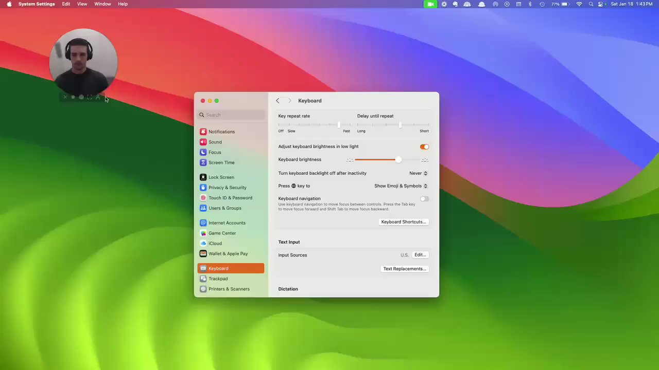This screenshot has height=370, width=659.
Task: Click the person icon under webcam bubble
Action: pyautogui.click(x=98, y=97)
